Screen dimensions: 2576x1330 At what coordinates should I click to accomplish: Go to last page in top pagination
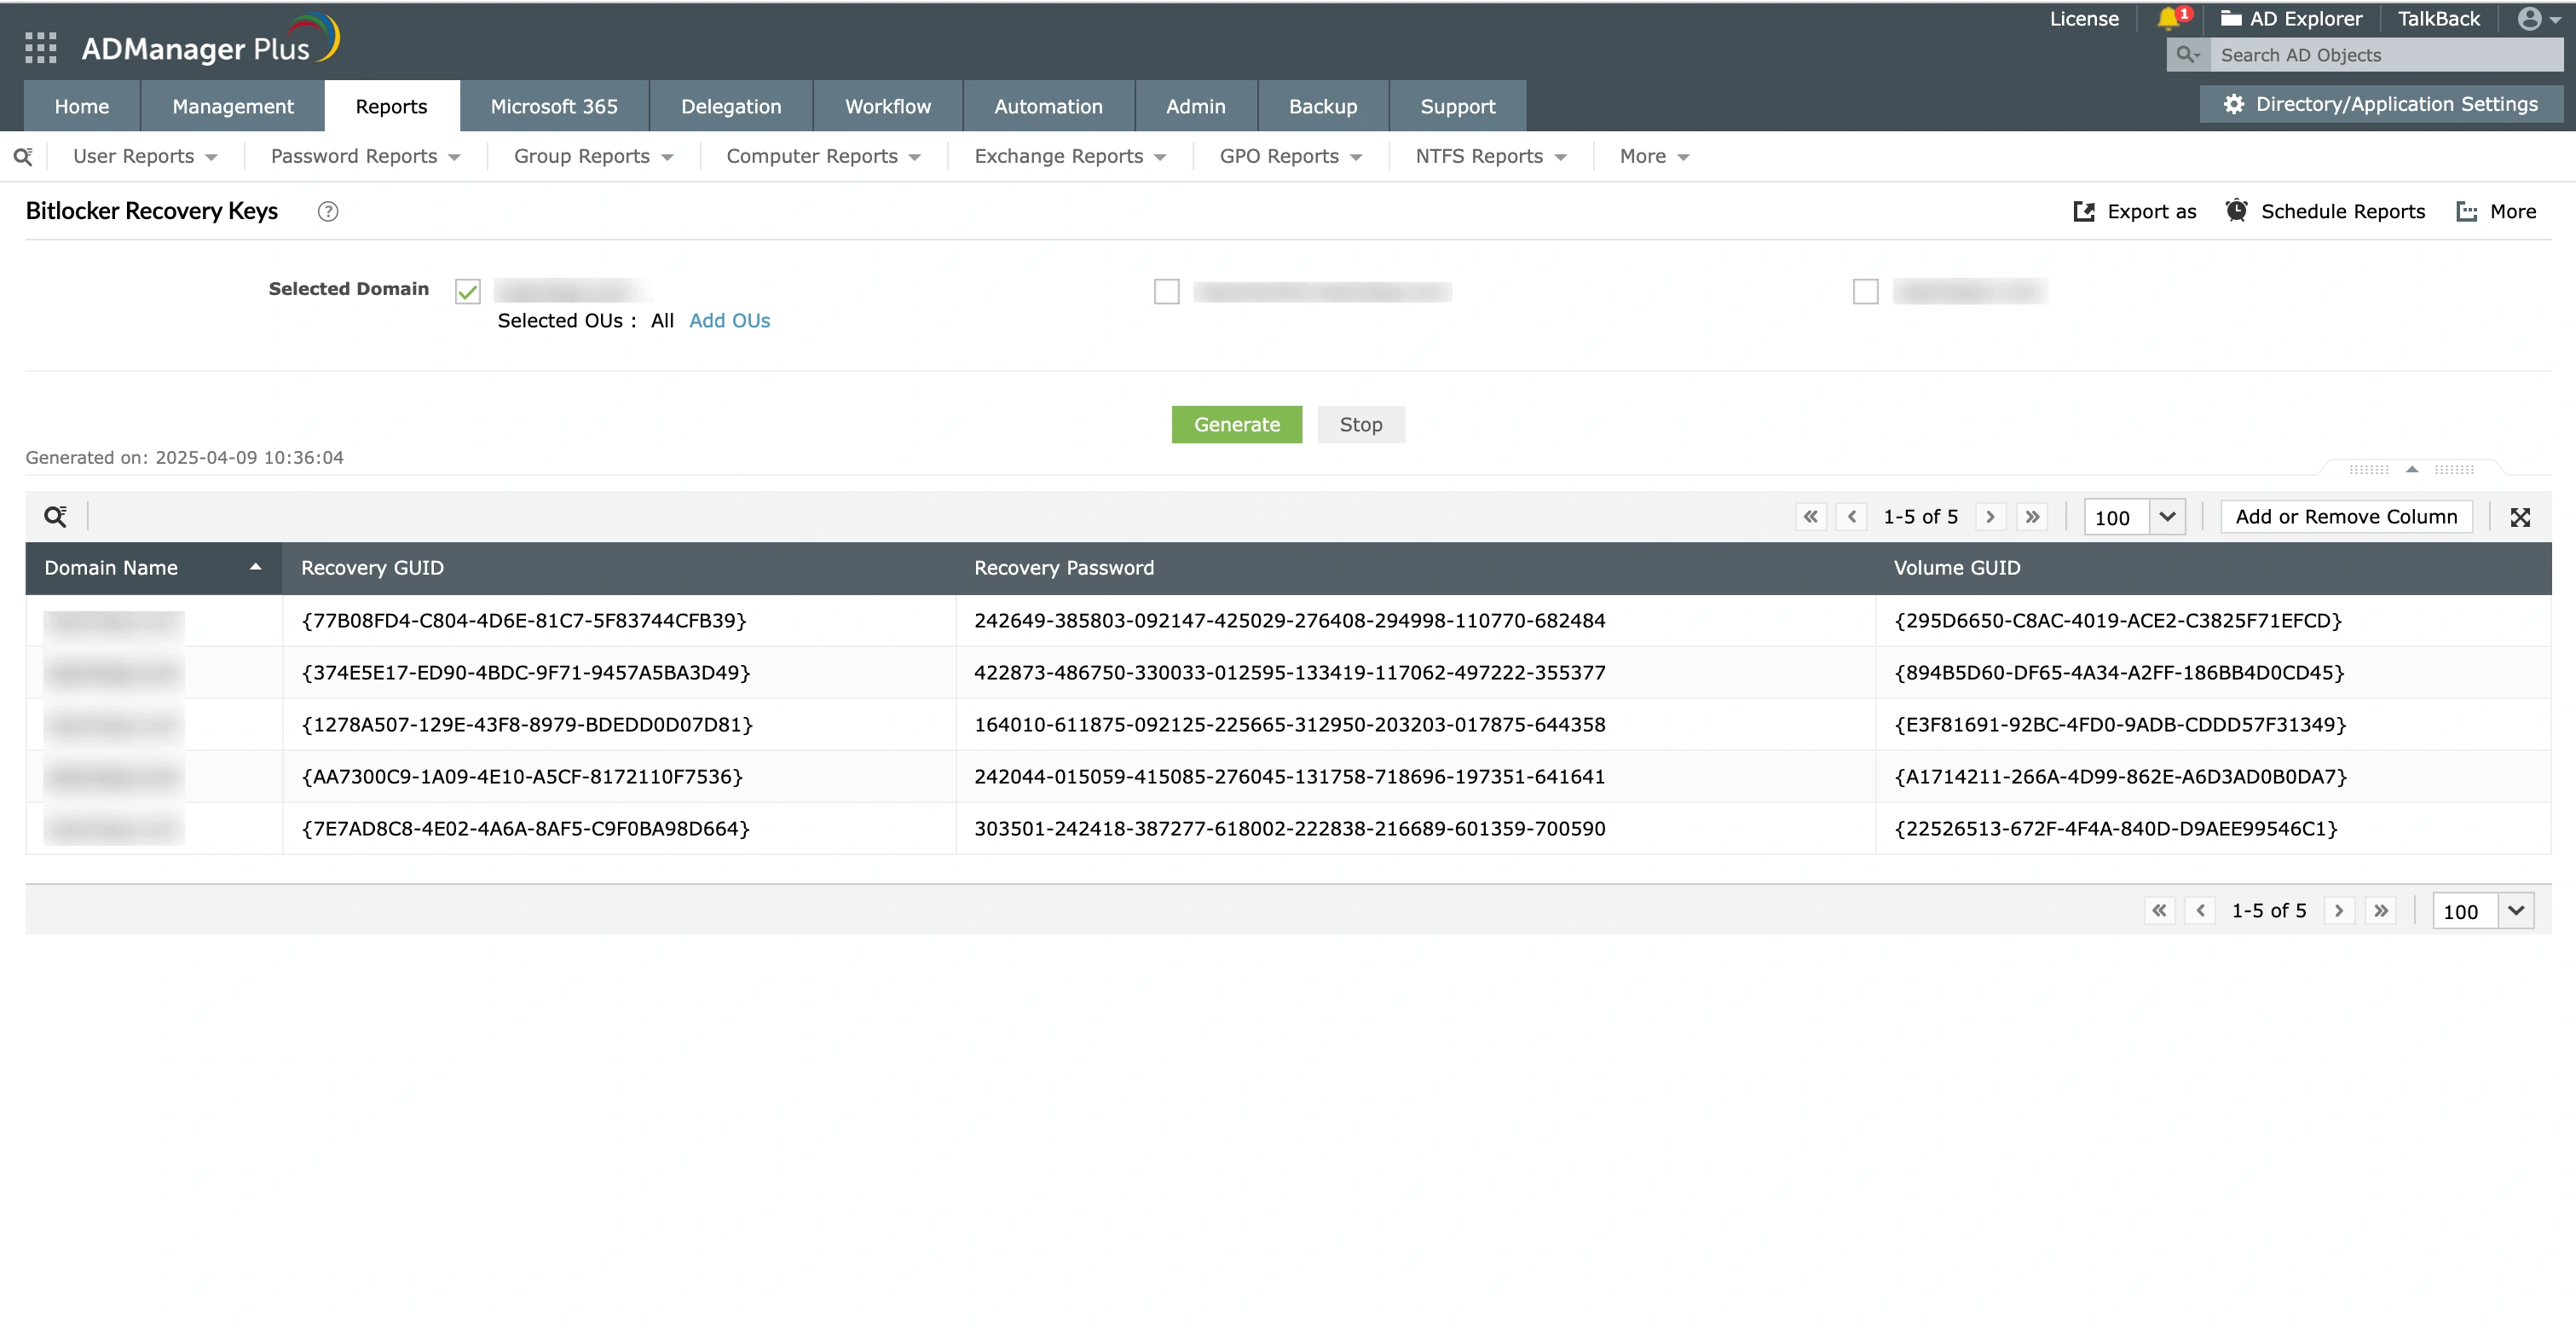point(2032,517)
